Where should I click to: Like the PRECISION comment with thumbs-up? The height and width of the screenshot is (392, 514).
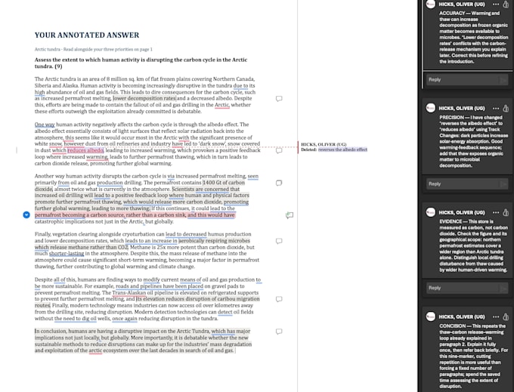(x=506, y=109)
